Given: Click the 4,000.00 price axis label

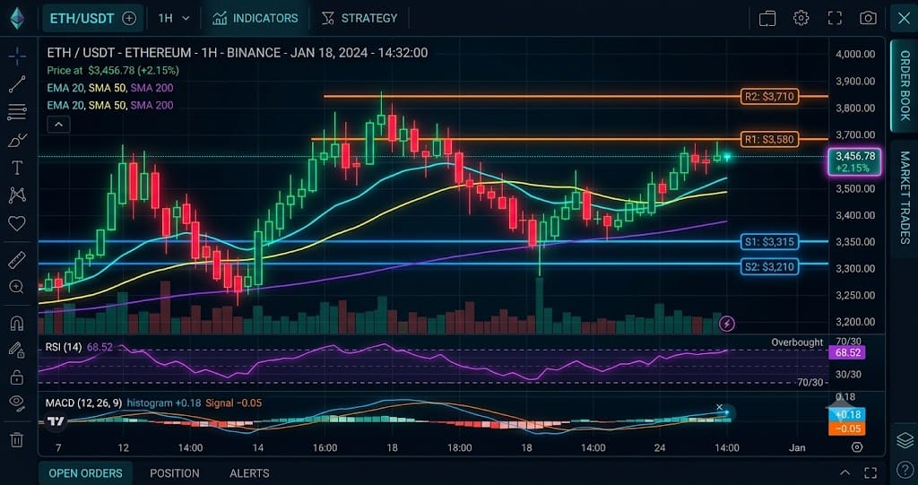Looking at the screenshot, I should 856,54.
